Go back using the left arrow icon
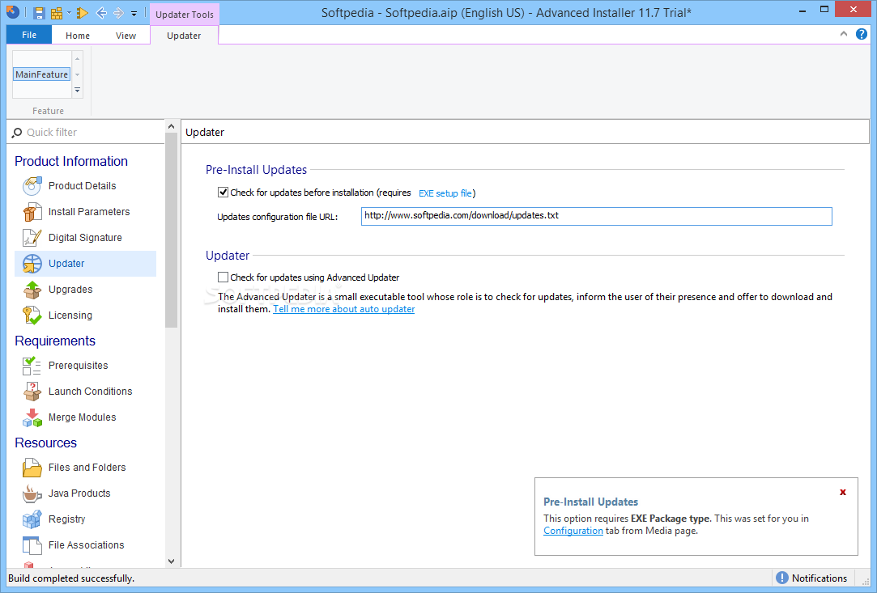Image resolution: width=877 pixels, height=593 pixels. click(101, 13)
